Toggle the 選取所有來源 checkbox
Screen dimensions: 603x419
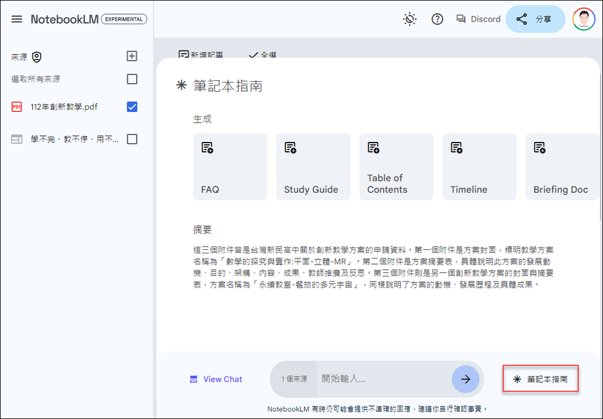click(132, 79)
